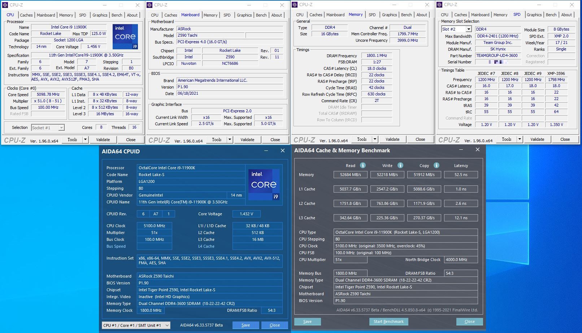This screenshot has width=582, height=333.
Task: Click the Close button in the CPU-Z SPD window
Action: [565, 139]
